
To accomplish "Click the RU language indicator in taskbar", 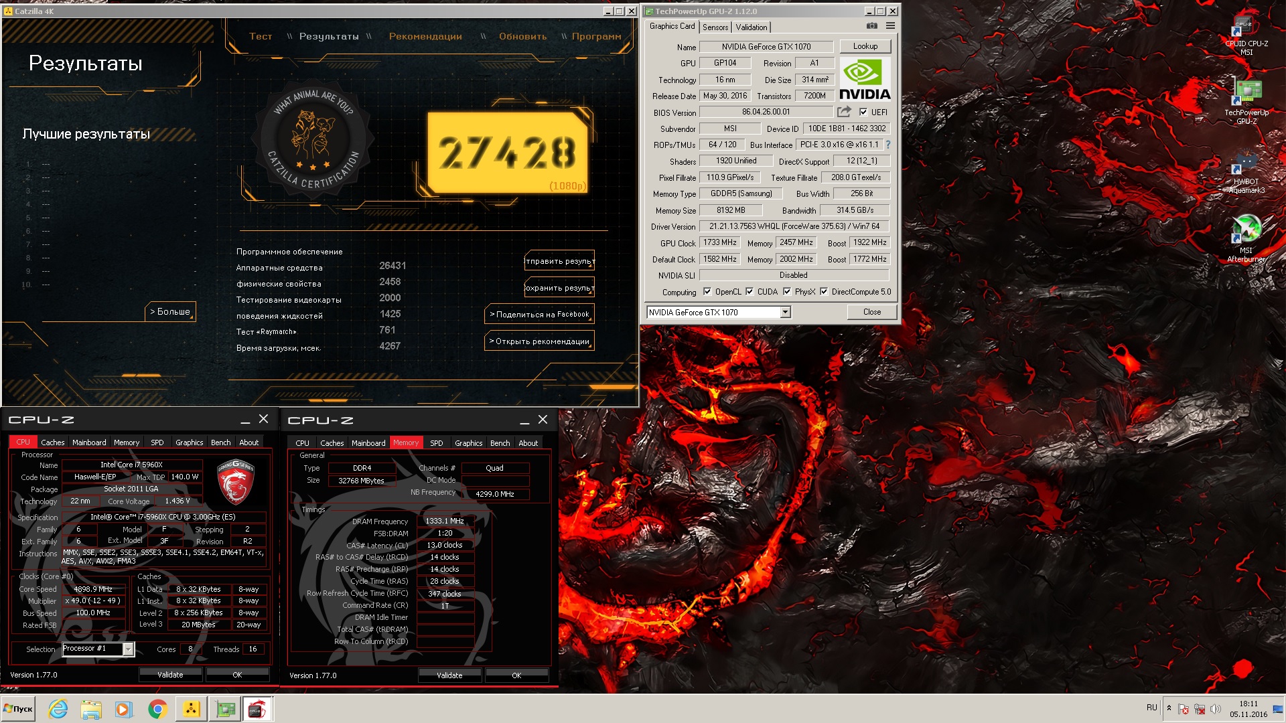I will tap(1151, 708).
